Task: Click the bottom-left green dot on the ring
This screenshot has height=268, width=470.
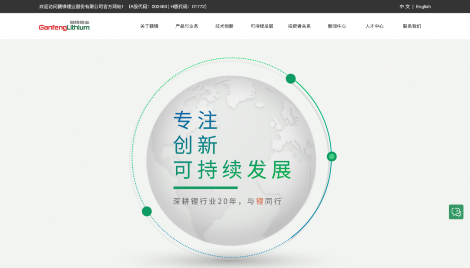Action: coord(147,211)
